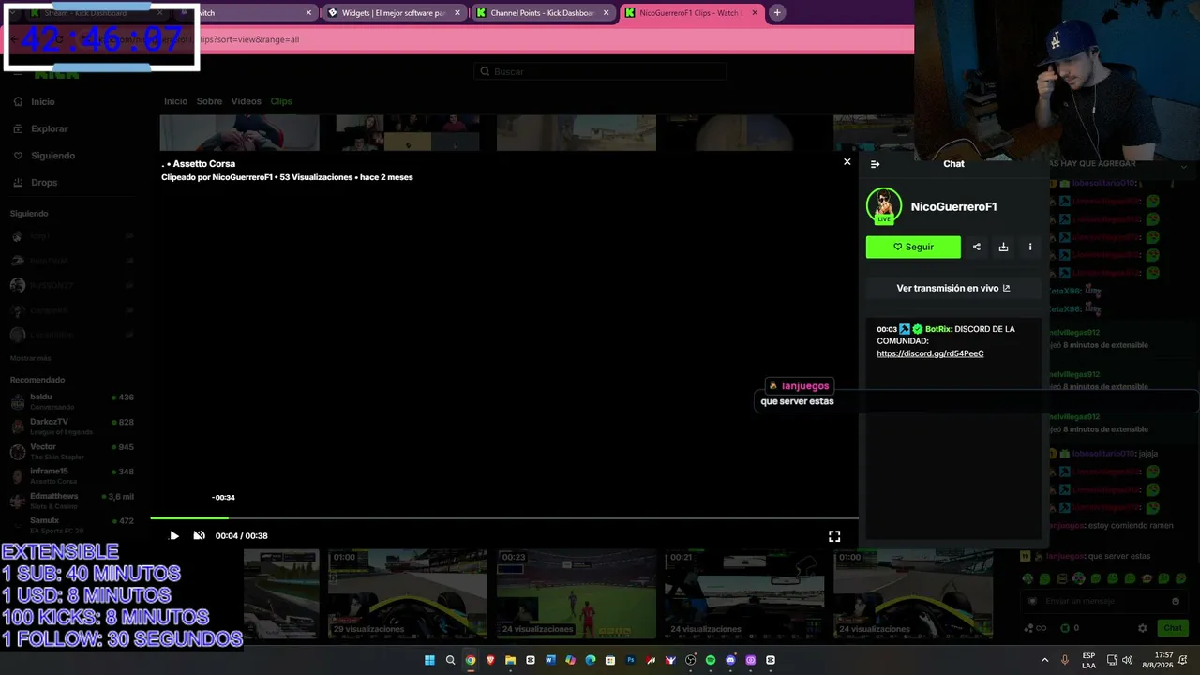Download the clip

pos(1003,247)
